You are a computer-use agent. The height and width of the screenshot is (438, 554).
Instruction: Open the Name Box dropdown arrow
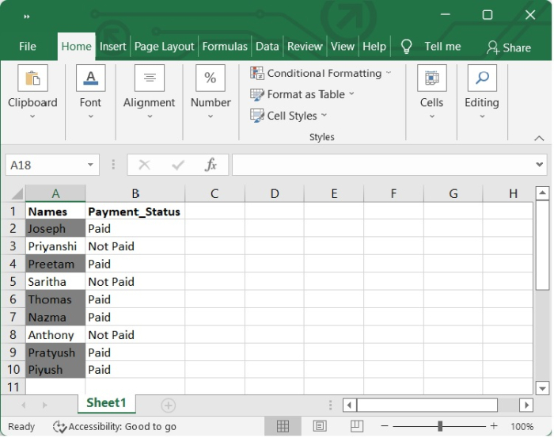(x=90, y=165)
